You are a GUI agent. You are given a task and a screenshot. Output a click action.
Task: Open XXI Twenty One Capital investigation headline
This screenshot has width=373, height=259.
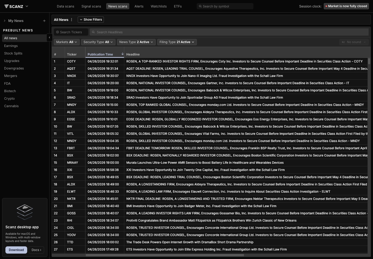205,170
